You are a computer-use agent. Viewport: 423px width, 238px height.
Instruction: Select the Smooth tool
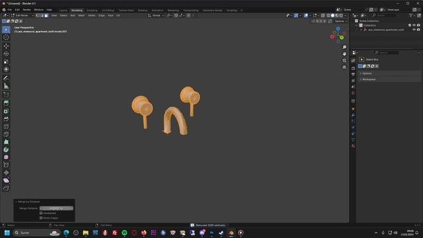6,157
